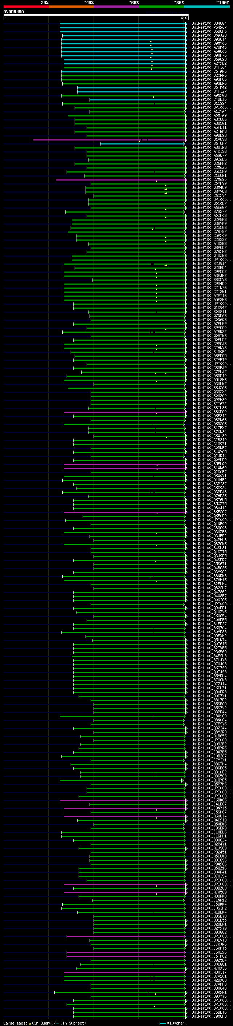
Task: Click the UniRef100_A2TRM3 entry
Action: point(209,131)
